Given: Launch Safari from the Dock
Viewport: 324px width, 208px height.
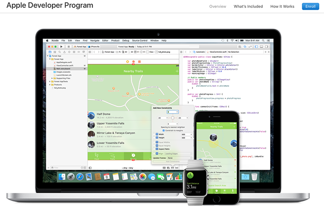Looking at the screenshot, I should (x=80, y=177).
